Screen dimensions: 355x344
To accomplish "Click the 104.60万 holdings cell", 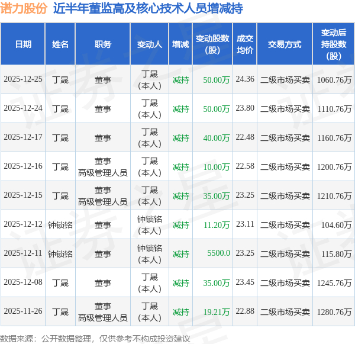I will [337, 225].
